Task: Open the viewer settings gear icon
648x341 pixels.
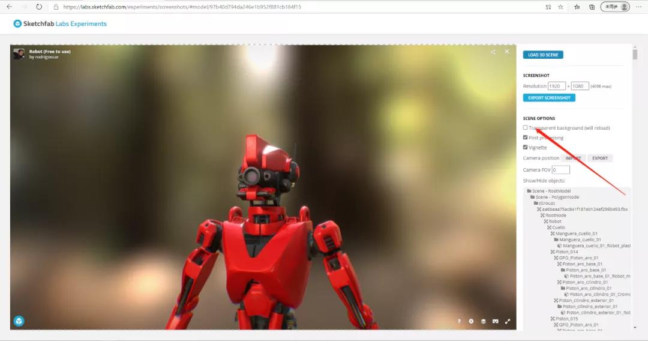Action: coord(471,321)
